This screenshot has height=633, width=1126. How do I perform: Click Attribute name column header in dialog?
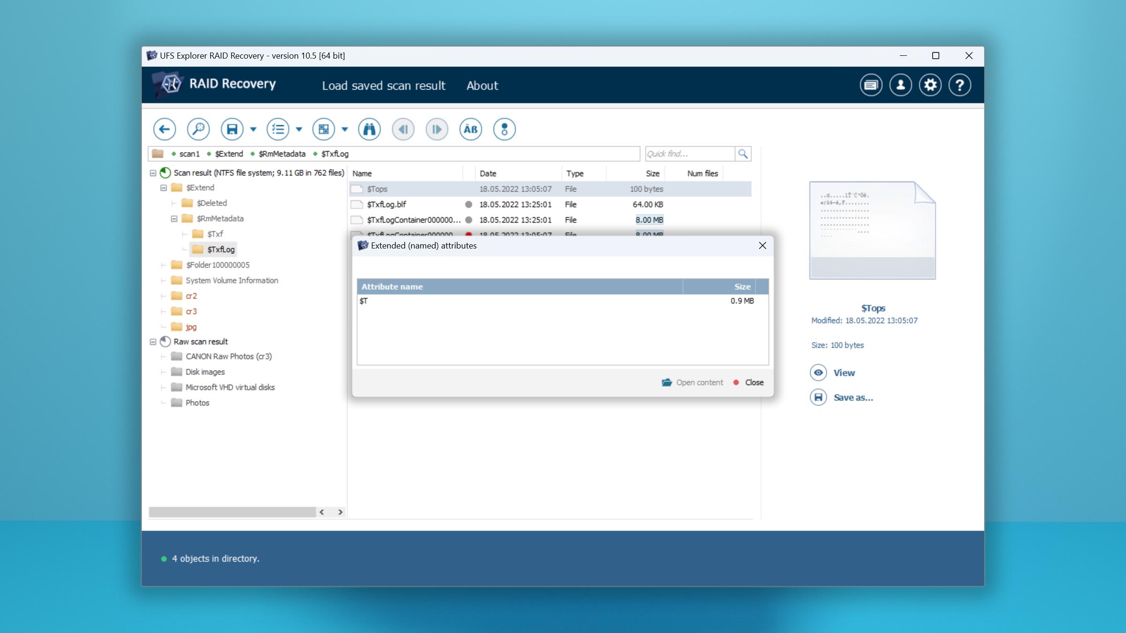coord(520,286)
